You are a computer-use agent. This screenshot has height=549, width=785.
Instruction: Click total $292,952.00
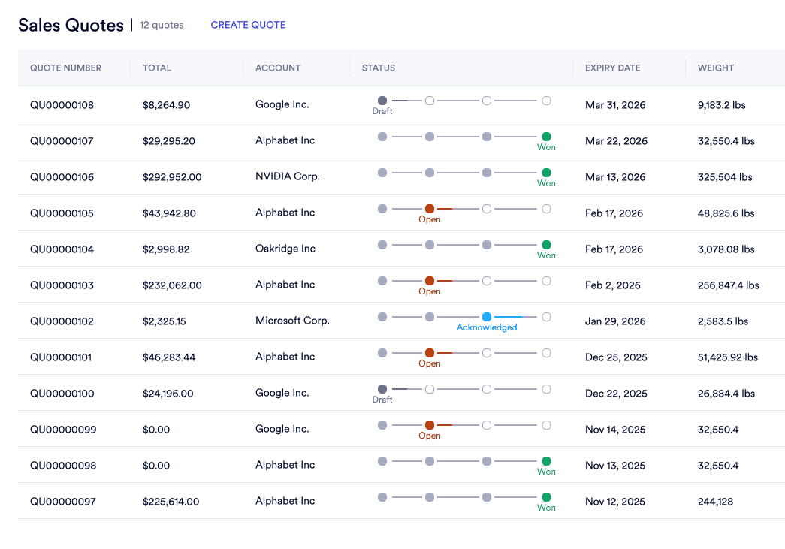[x=172, y=177]
